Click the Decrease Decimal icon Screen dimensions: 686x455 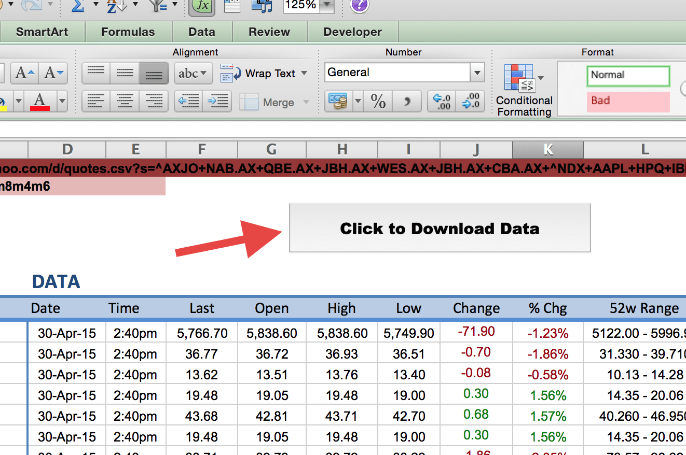tap(470, 102)
